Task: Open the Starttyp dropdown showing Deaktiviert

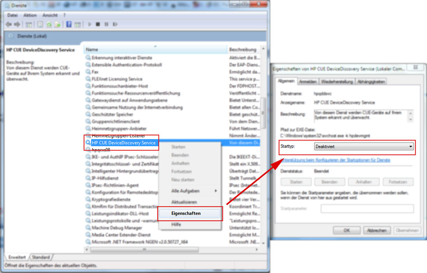Action: 364,147
